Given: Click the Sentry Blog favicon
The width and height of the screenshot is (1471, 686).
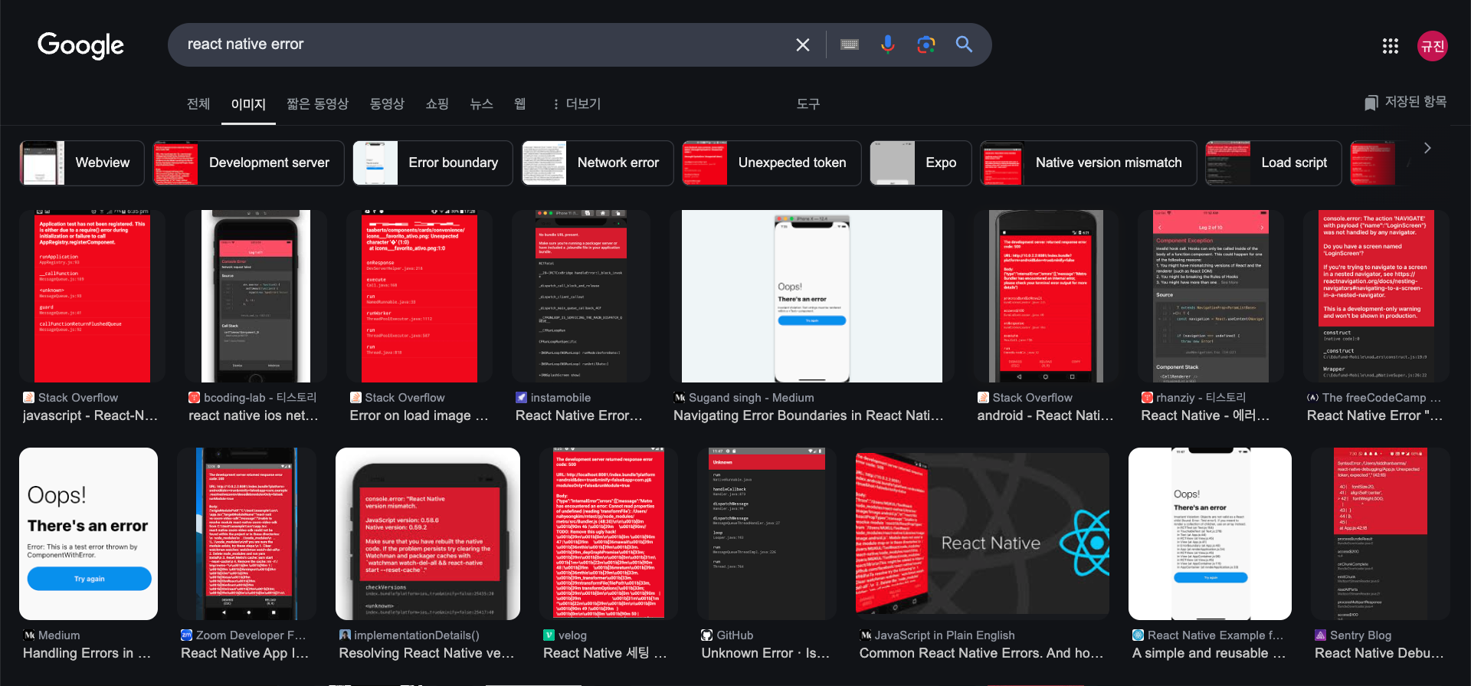Looking at the screenshot, I should (1321, 635).
